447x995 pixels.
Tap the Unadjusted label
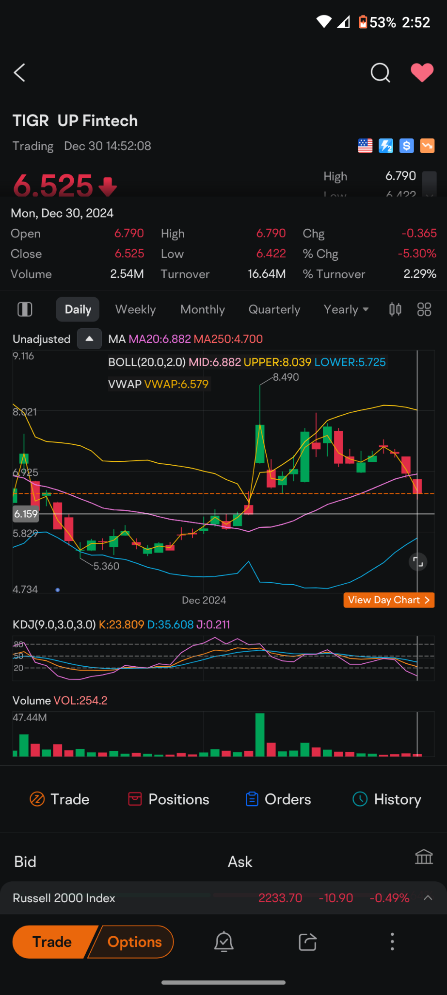[42, 339]
